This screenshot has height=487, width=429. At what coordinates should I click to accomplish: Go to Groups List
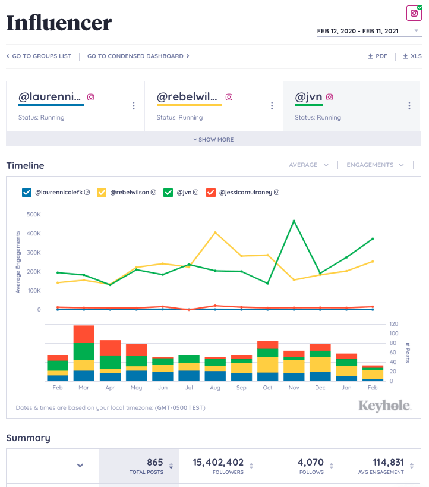(39, 56)
